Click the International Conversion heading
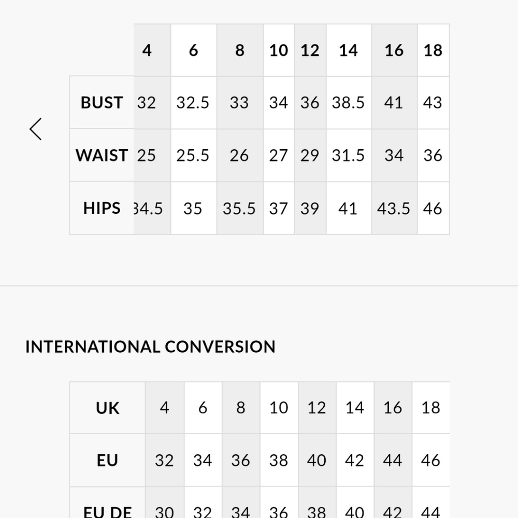The image size is (518, 518). click(150, 347)
